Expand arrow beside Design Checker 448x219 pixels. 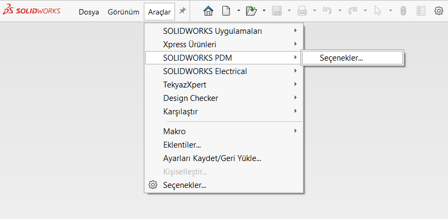(x=296, y=98)
